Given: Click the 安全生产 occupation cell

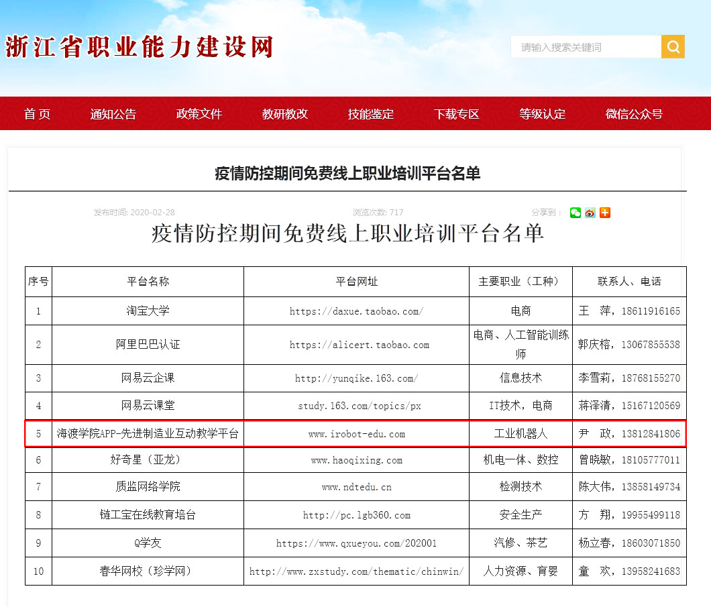Looking at the screenshot, I should pos(521,514).
